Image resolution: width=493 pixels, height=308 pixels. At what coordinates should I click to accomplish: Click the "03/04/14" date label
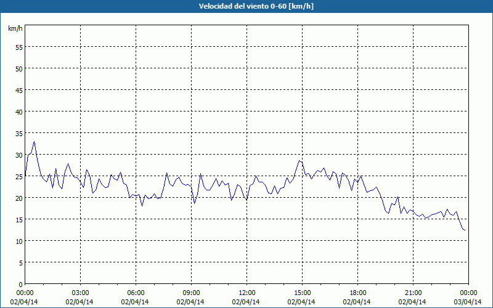[x=468, y=302]
